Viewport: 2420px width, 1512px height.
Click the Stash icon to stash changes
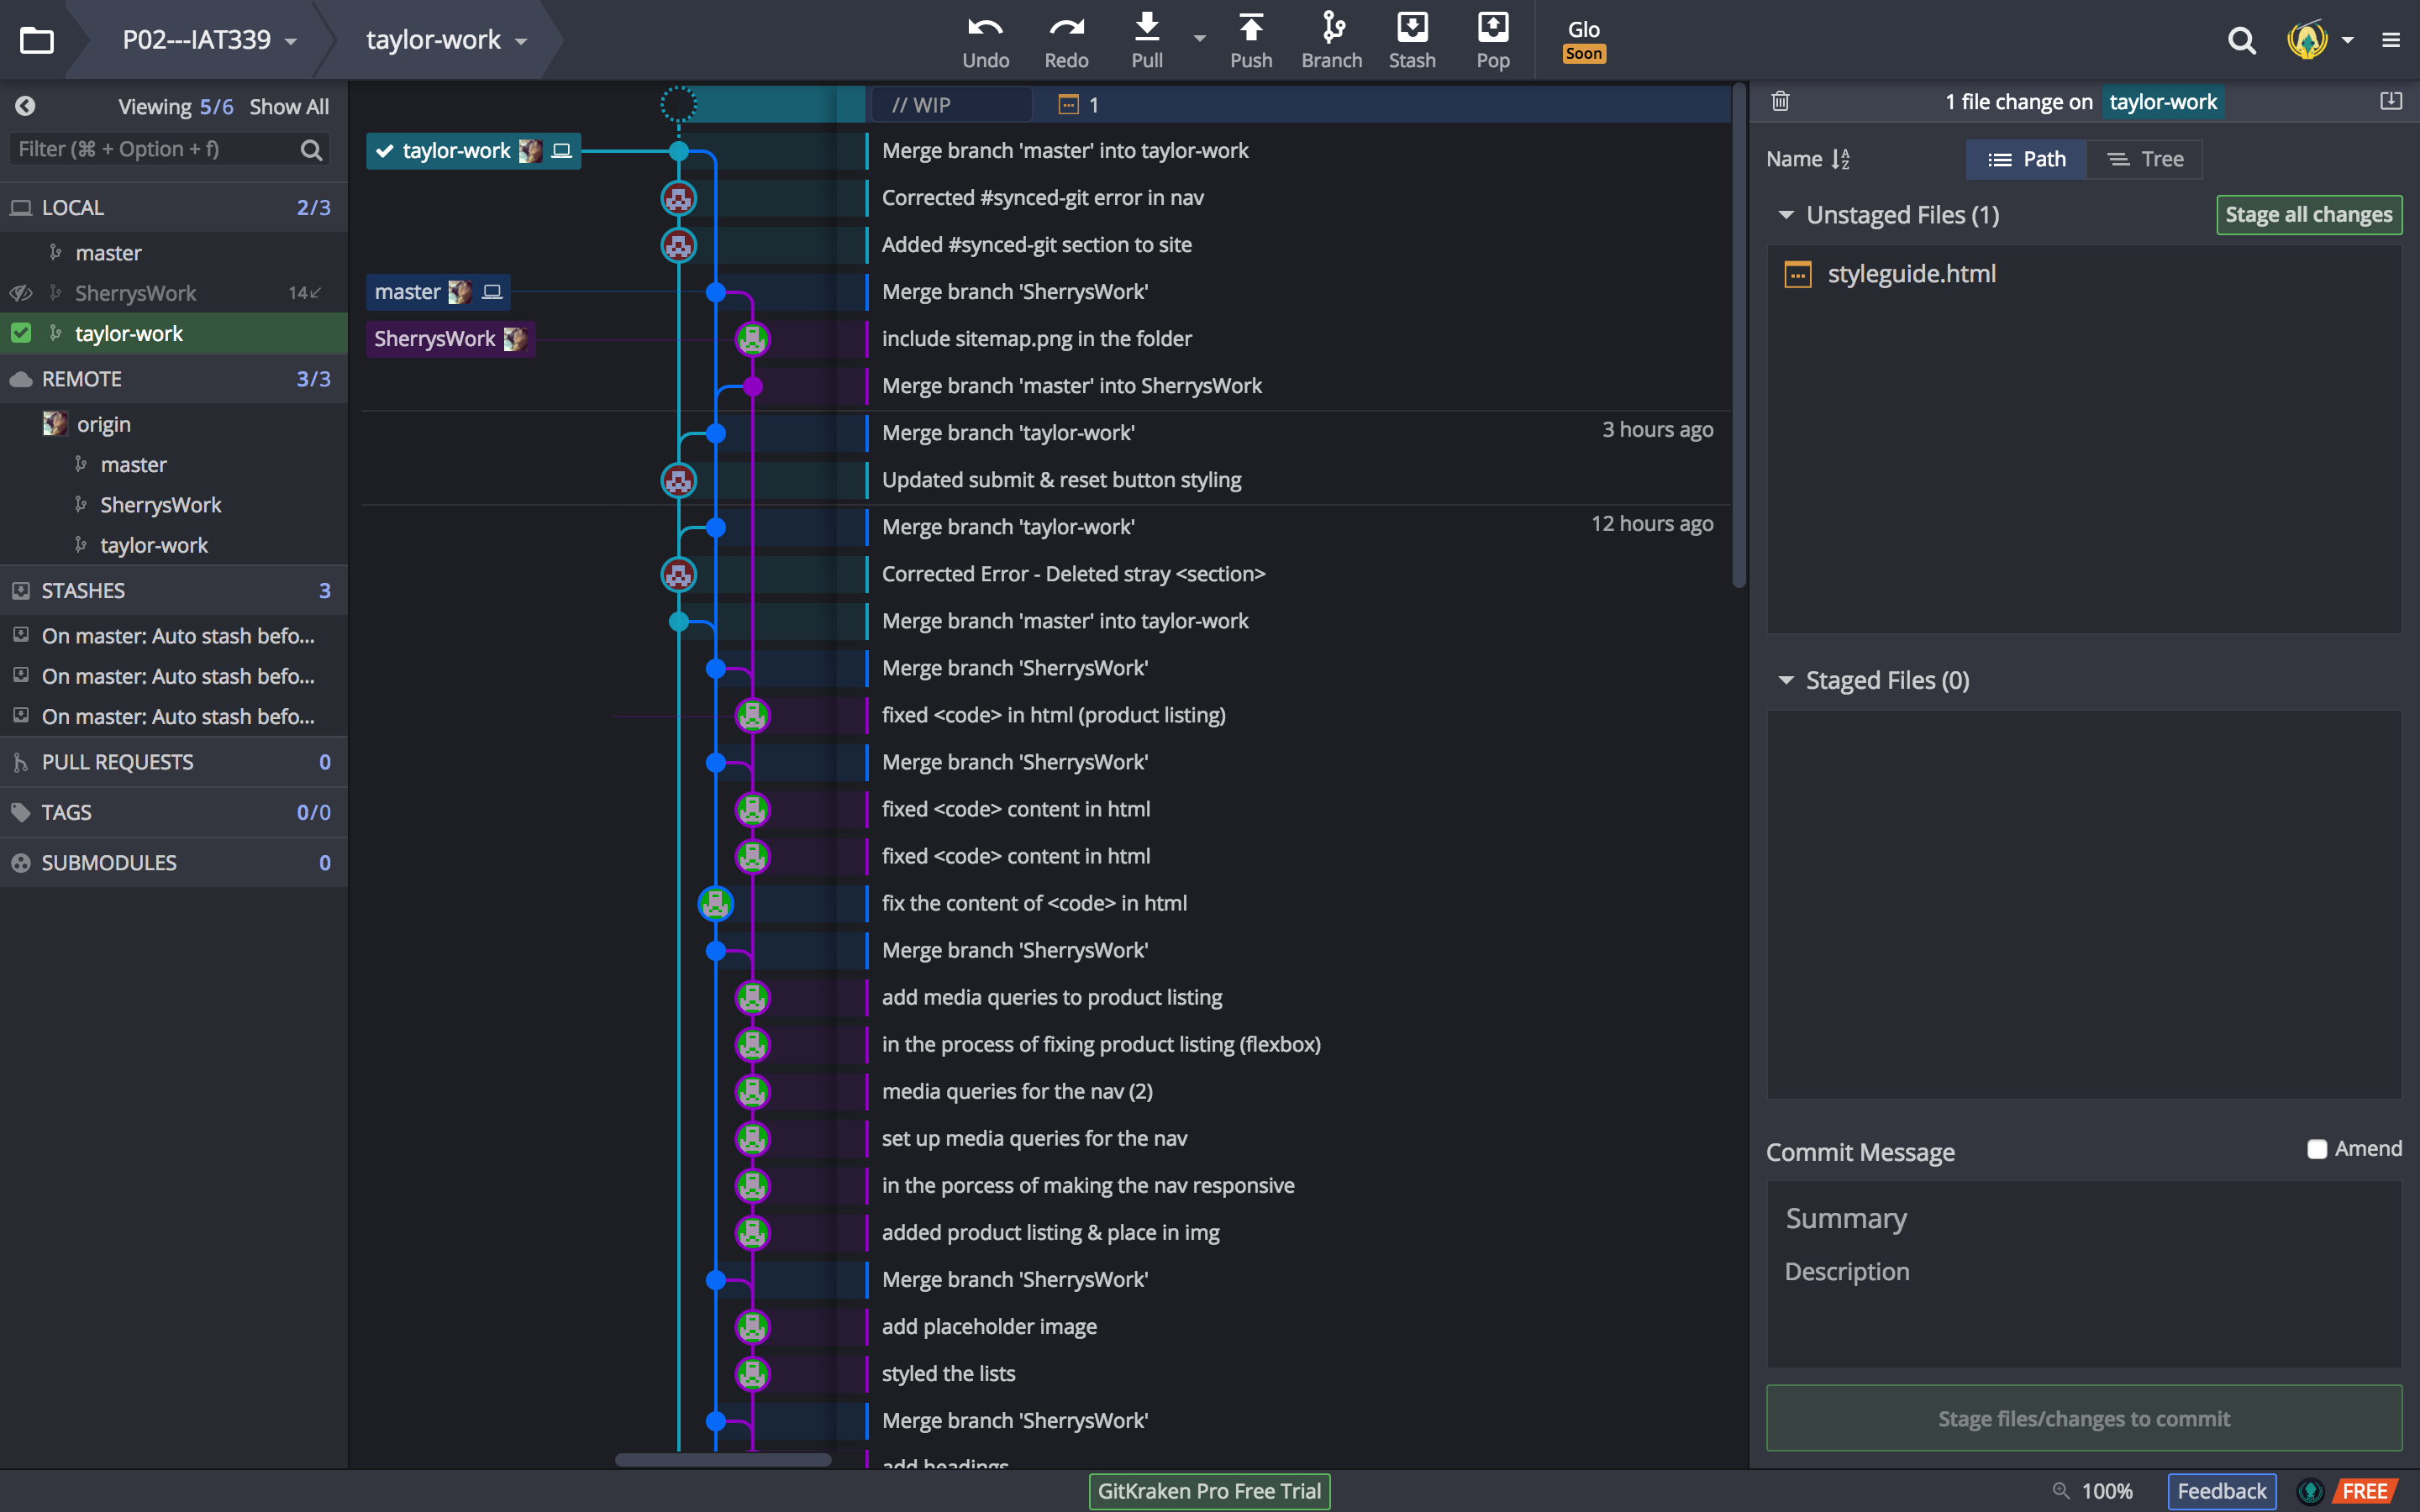point(1409,39)
